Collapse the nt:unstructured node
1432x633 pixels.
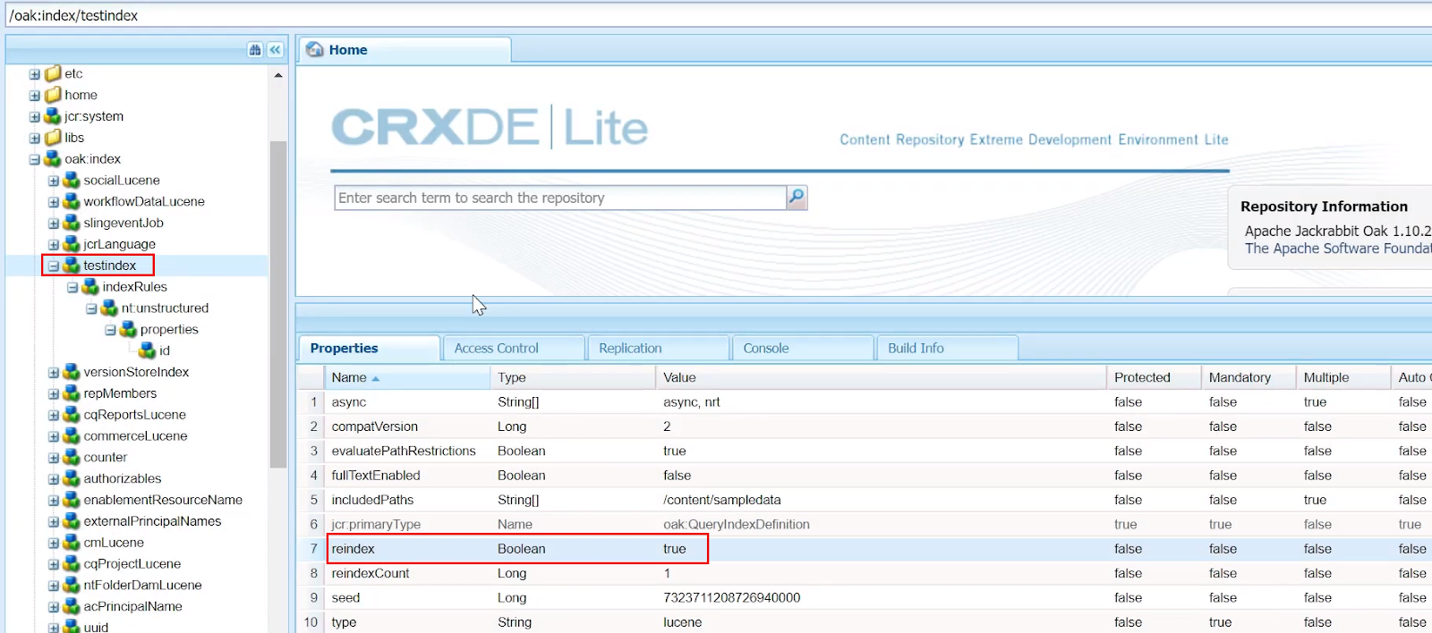tap(90, 309)
